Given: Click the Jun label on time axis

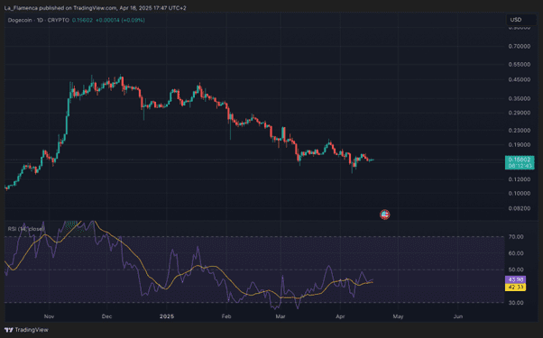Looking at the screenshot, I should pos(458,316).
